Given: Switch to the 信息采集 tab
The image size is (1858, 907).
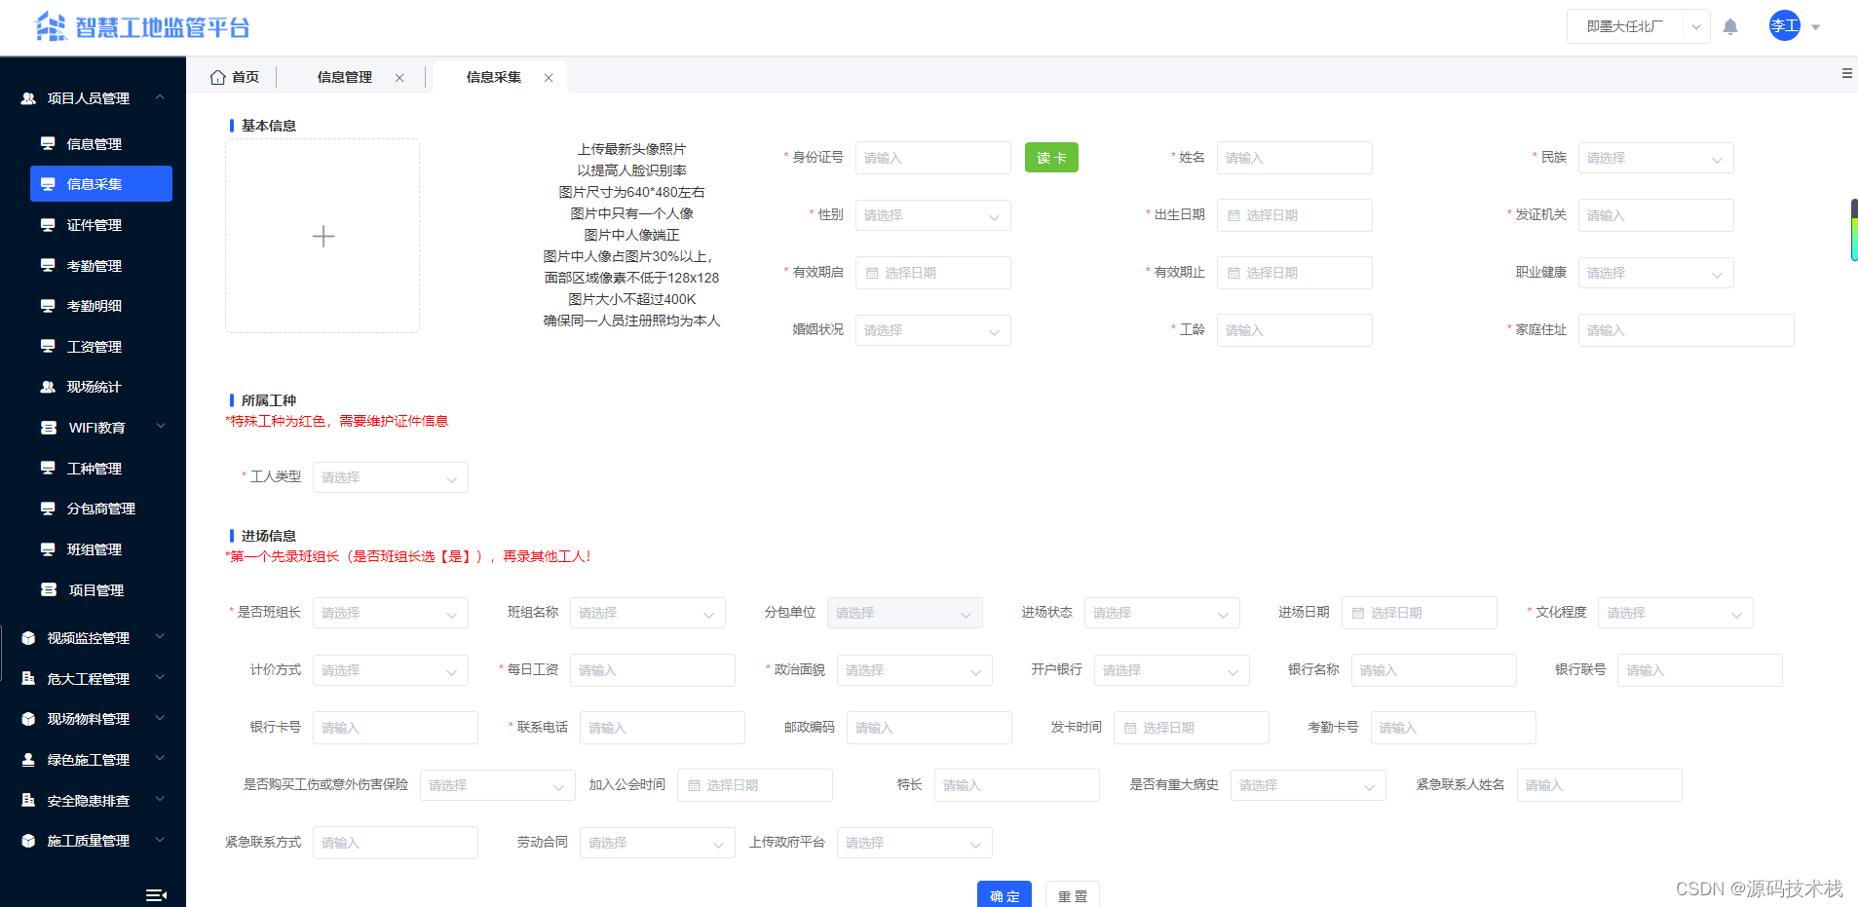Looking at the screenshot, I should pos(494,77).
